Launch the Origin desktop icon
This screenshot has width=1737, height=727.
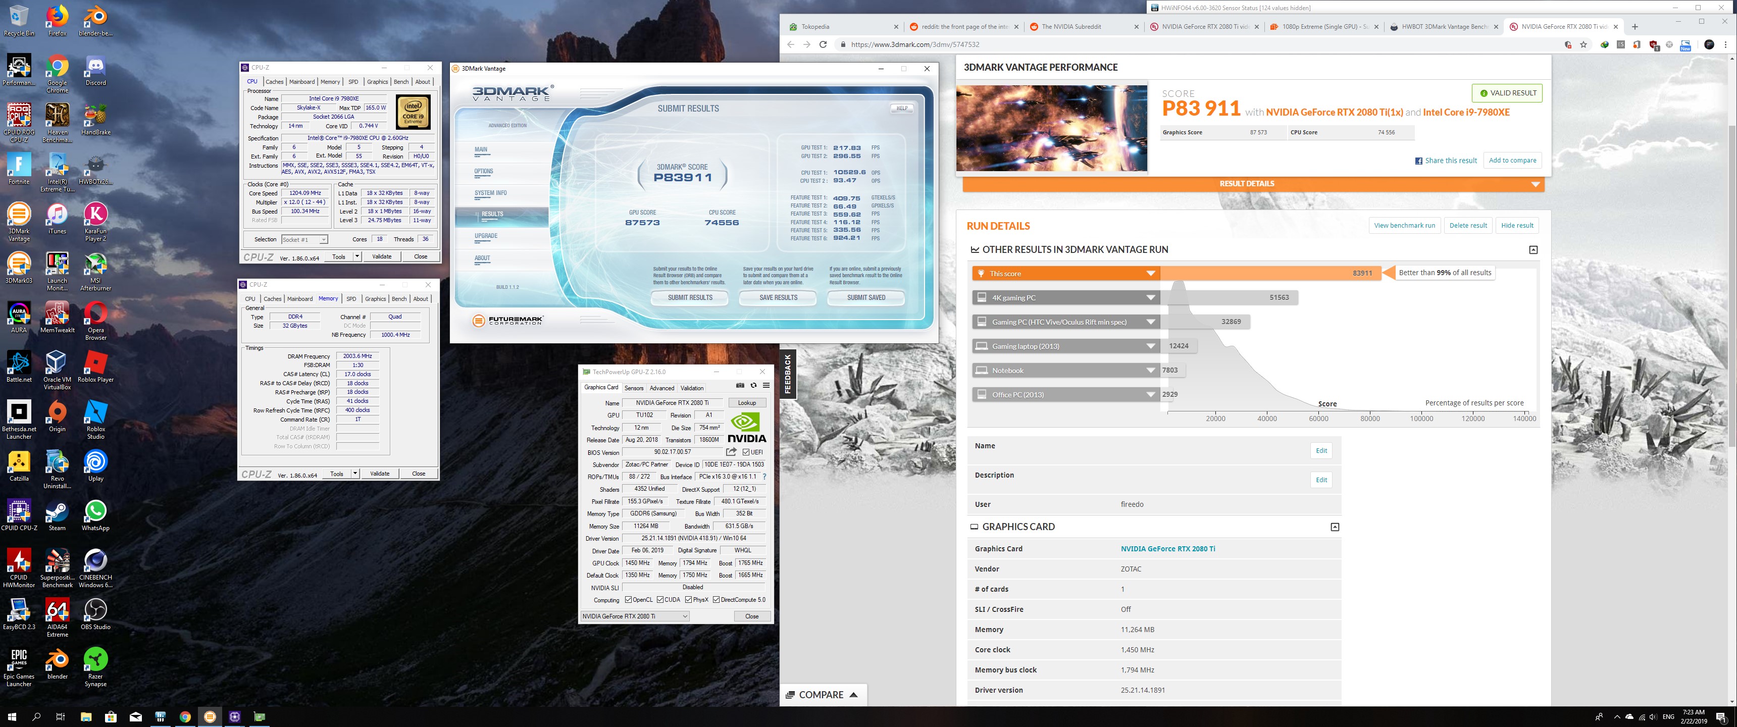[58, 416]
